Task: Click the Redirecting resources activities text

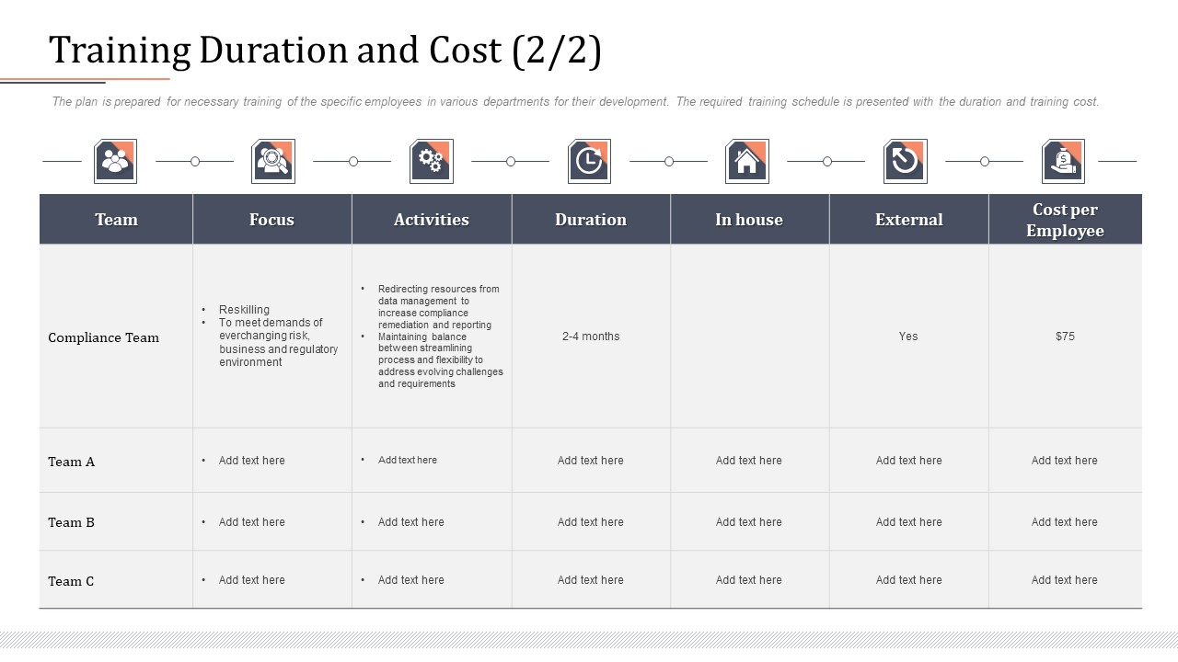Action: point(439,306)
